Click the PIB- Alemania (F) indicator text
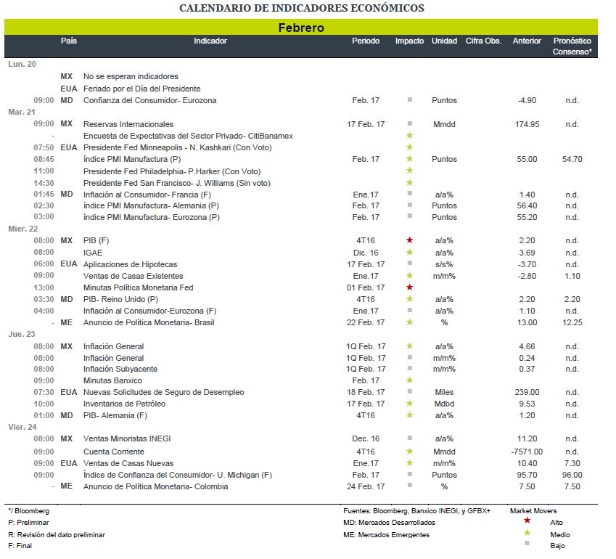The height and width of the screenshot is (559, 616). (x=115, y=415)
